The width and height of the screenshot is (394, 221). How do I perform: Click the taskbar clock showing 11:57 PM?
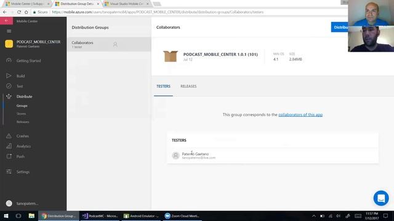point(372,215)
